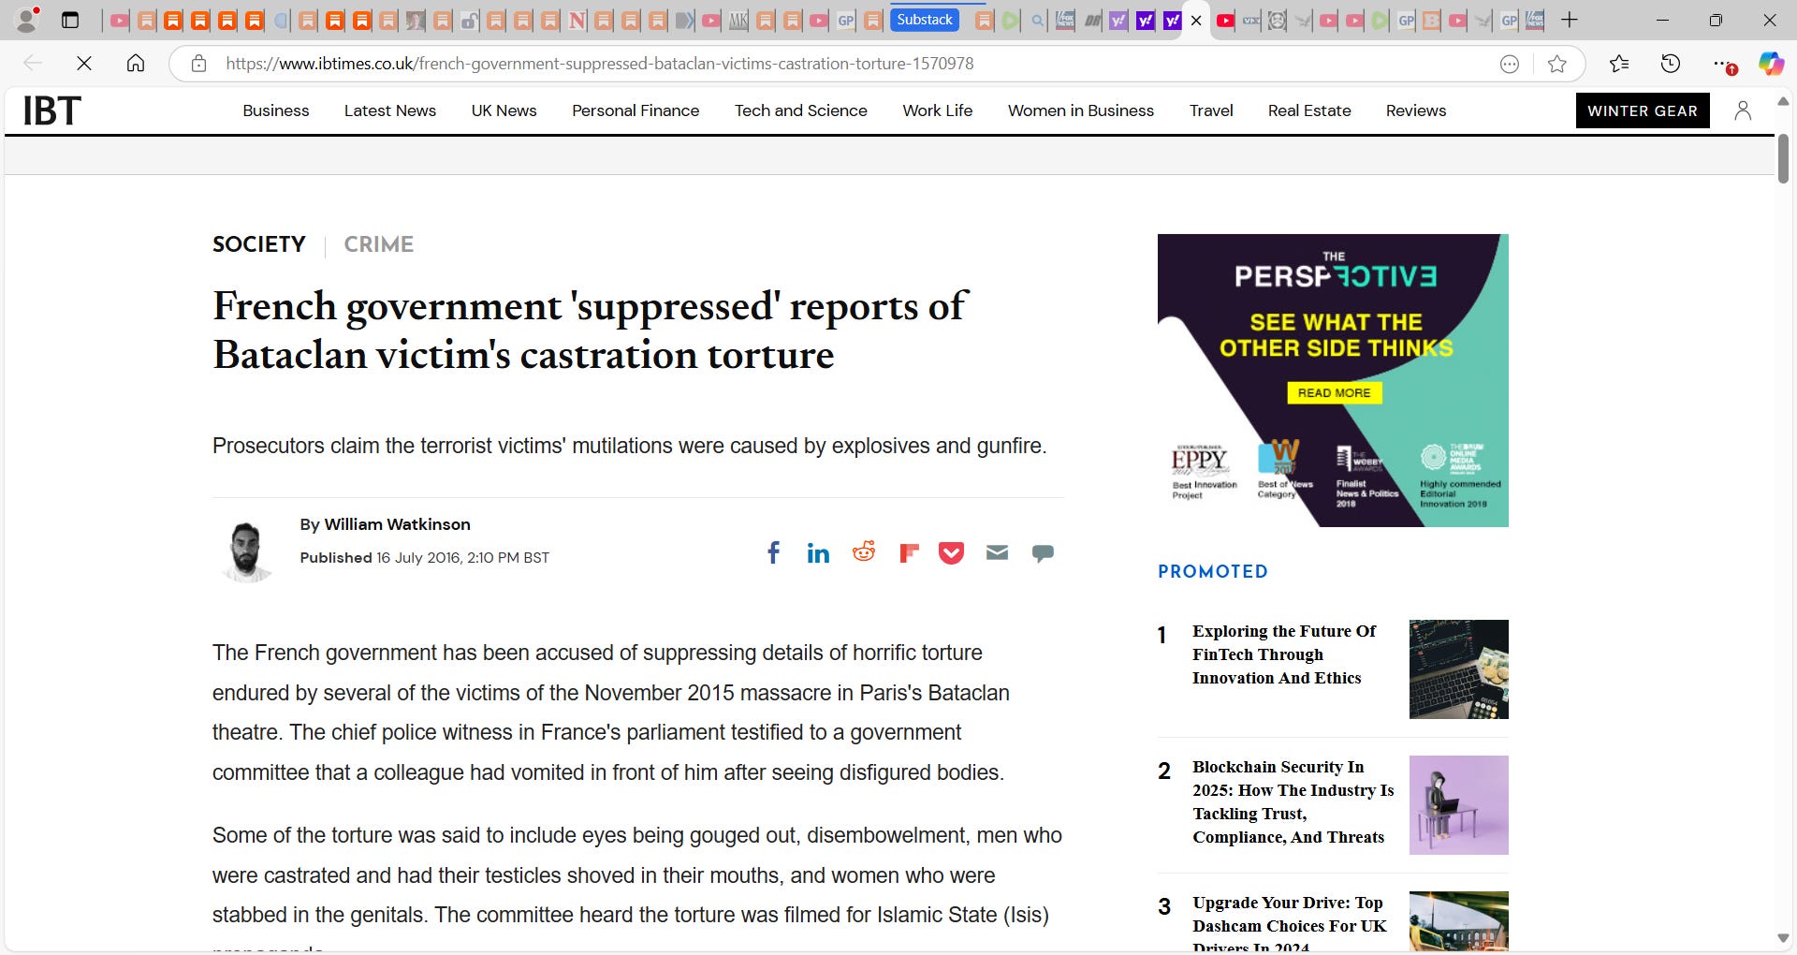Switch to the Substack tab
The height and width of the screenshot is (955, 1797).
[x=925, y=20]
